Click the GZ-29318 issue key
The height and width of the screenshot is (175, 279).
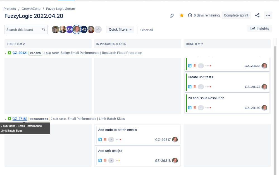coord(163,161)
